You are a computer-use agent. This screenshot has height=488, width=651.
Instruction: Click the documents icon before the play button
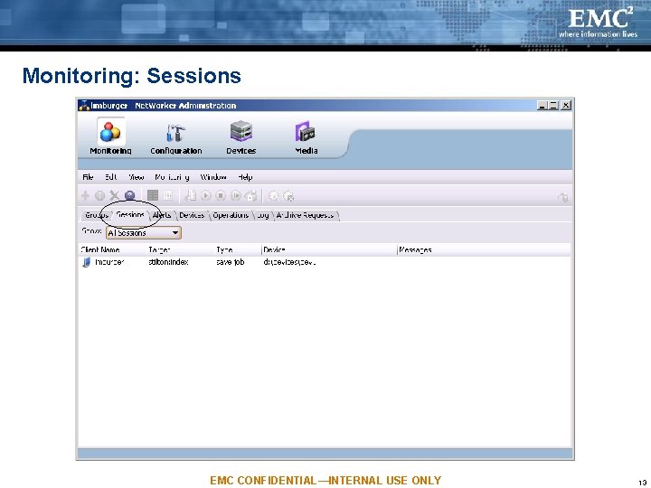click(x=191, y=195)
